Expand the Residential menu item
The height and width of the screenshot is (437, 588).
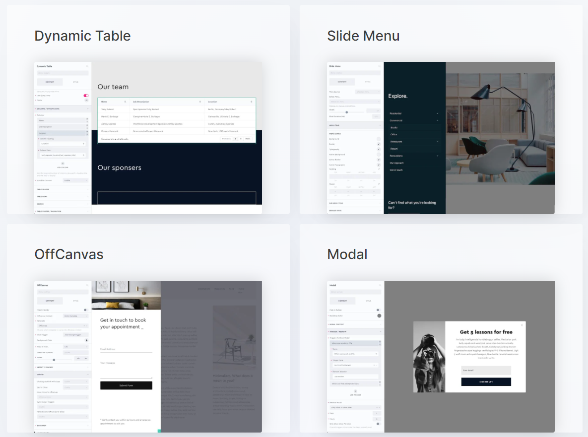[x=437, y=113]
